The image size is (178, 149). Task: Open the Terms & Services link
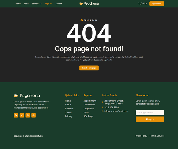[157, 136]
